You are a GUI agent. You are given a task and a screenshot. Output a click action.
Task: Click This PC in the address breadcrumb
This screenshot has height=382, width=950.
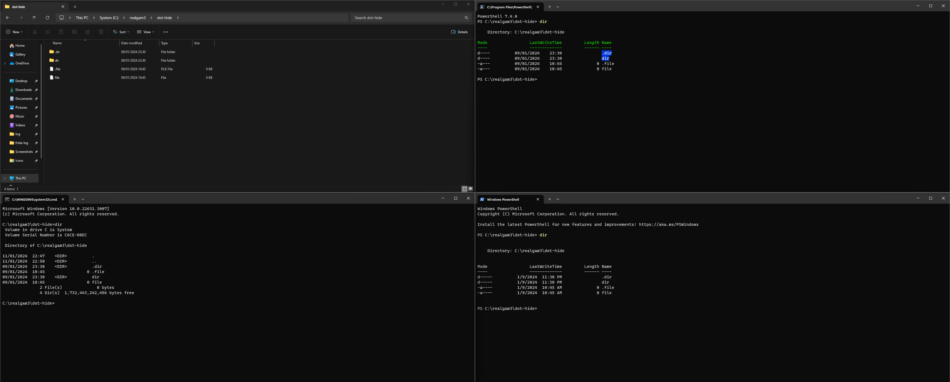[x=82, y=18]
